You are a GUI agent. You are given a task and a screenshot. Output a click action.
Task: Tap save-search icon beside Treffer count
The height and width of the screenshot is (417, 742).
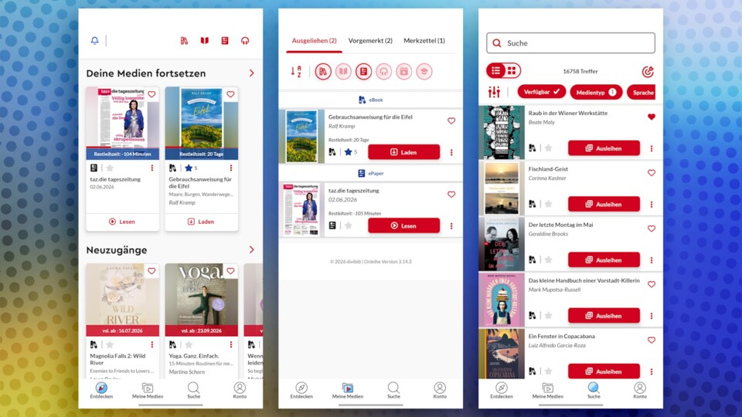tap(648, 71)
